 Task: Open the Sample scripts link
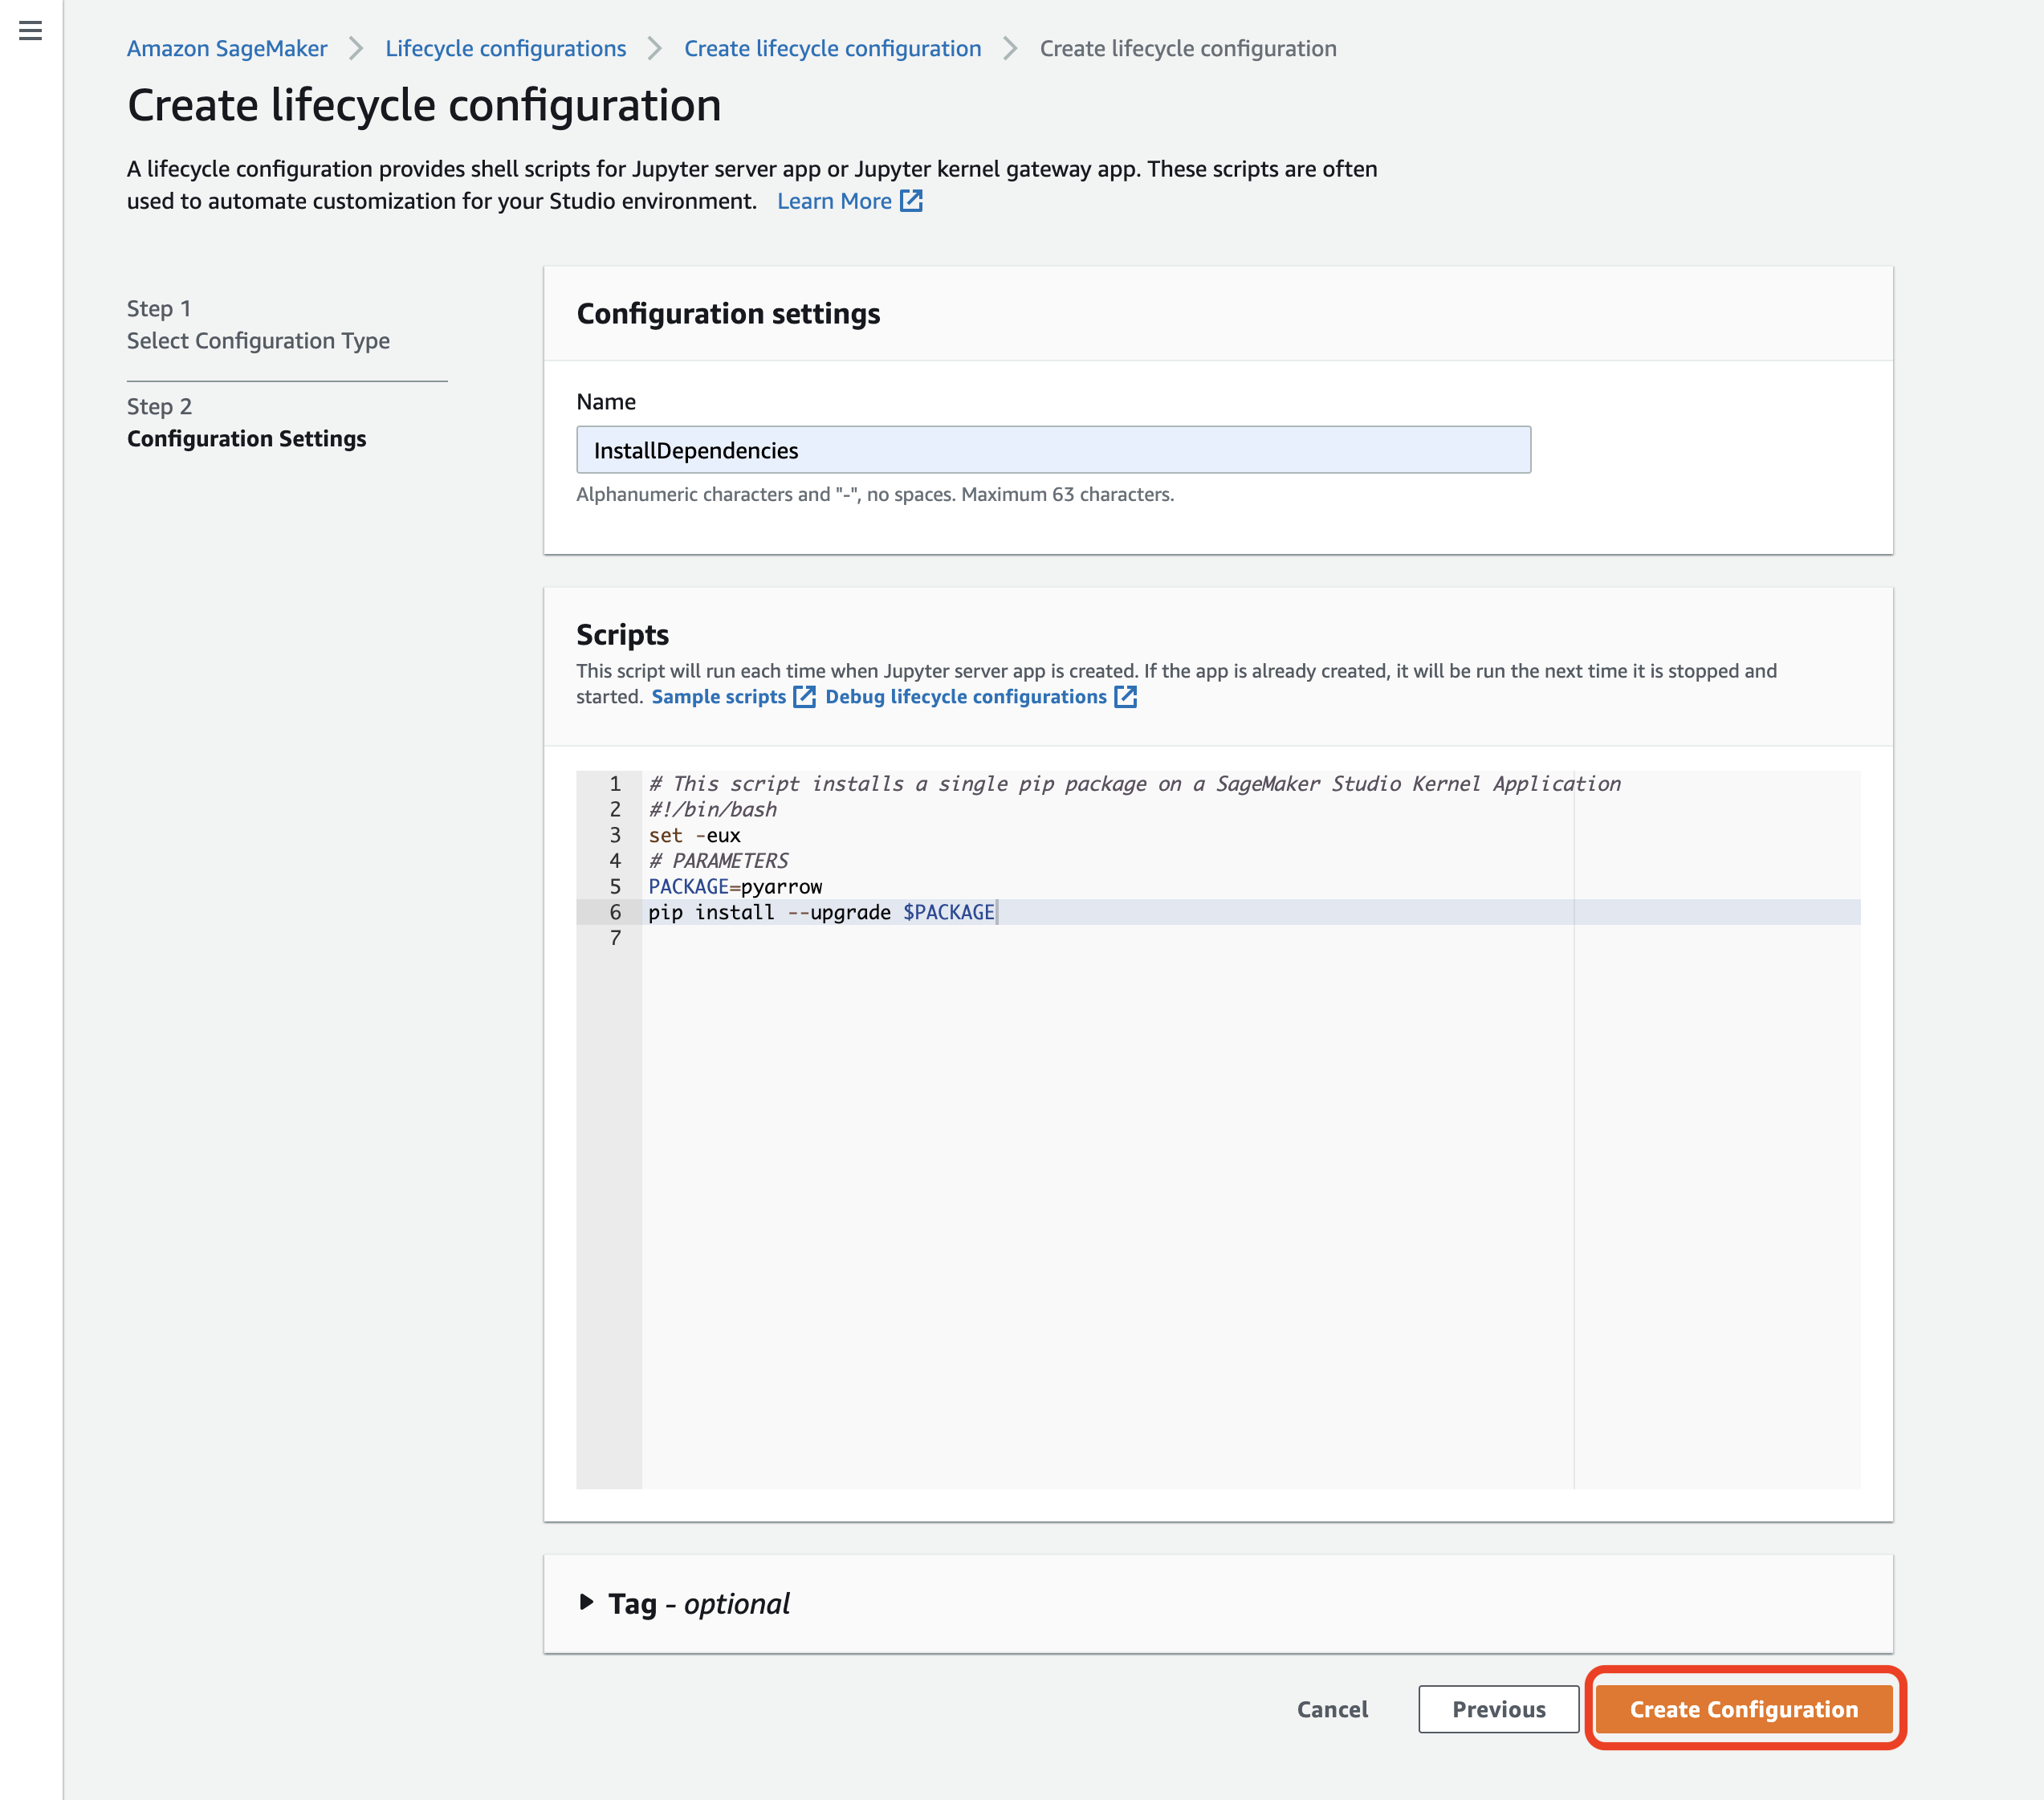point(718,697)
